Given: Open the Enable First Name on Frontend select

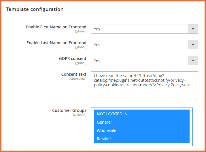Looking at the screenshot, I should click(x=139, y=29).
